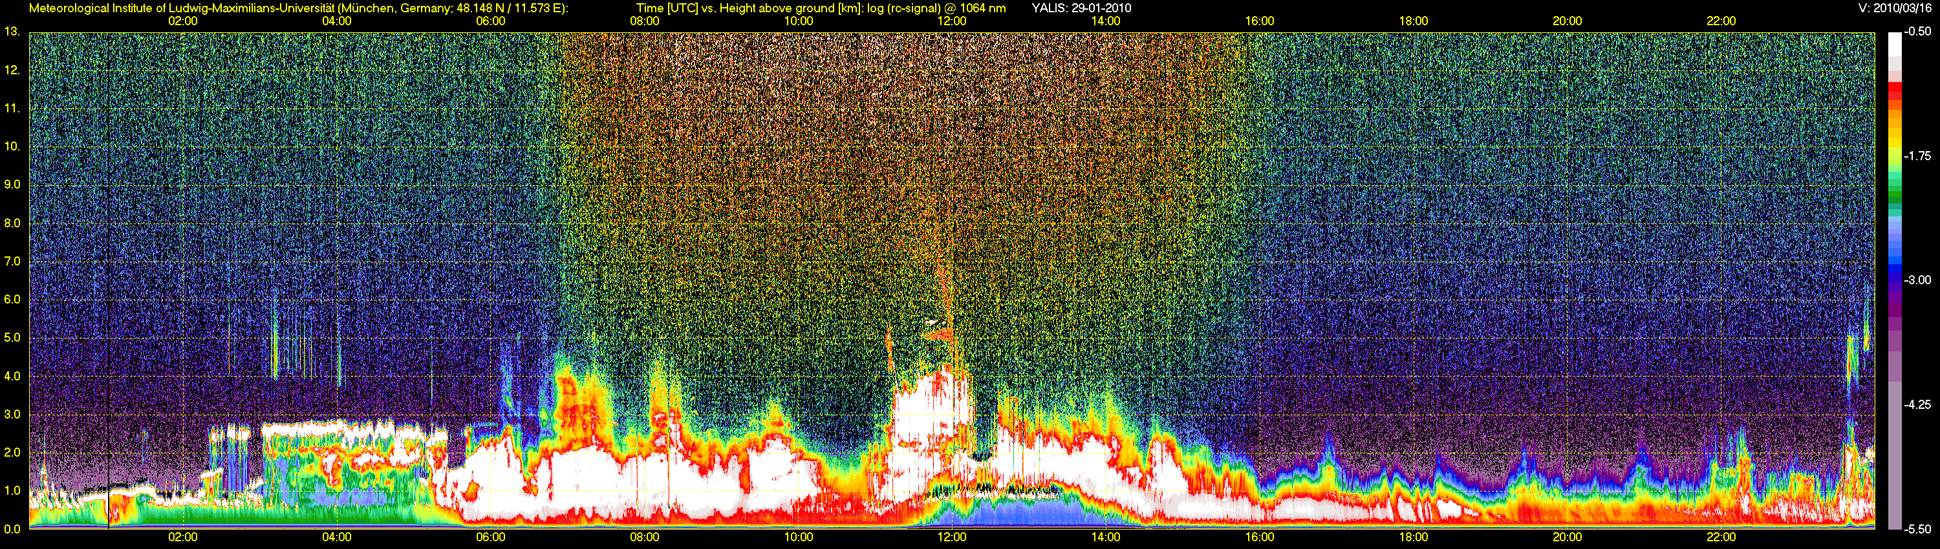Click the 04:00 label on the lower time axis
This screenshot has height=549, width=1940.
(337, 537)
